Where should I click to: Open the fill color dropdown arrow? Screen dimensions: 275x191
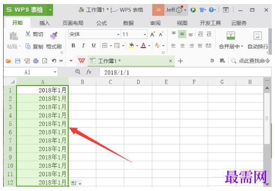pyautogui.click(x=137, y=46)
